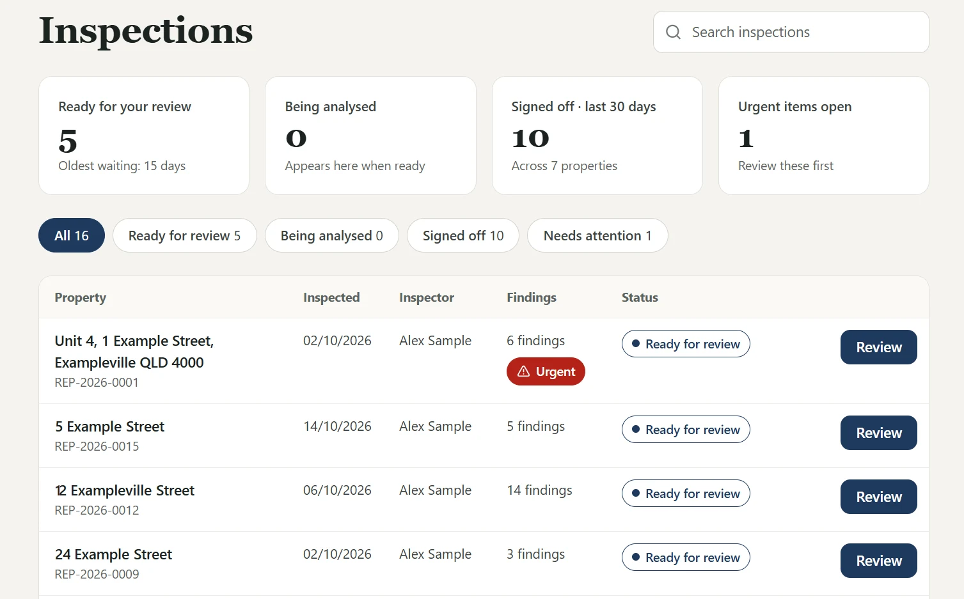Image resolution: width=964 pixels, height=599 pixels.
Task: Click Ready for review status of REP-2026-0001
Action: pyautogui.click(x=686, y=344)
